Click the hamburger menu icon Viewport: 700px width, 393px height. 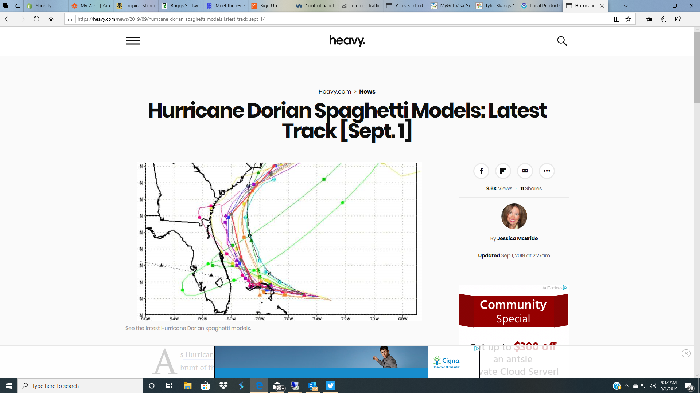[133, 41]
